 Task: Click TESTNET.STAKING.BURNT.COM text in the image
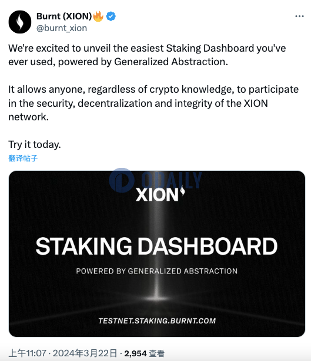click(x=157, y=320)
